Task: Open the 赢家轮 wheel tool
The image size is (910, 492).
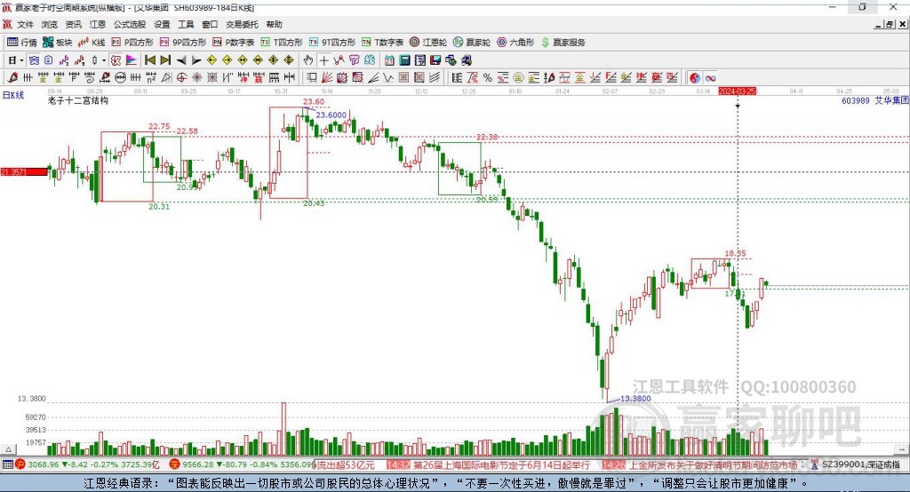Action: point(472,43)
